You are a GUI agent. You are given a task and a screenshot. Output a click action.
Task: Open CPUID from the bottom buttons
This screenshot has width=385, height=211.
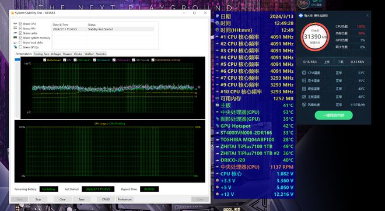(106, 199)
